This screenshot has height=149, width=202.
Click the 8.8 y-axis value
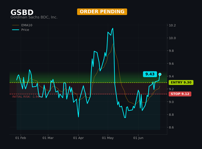(171, 115)
